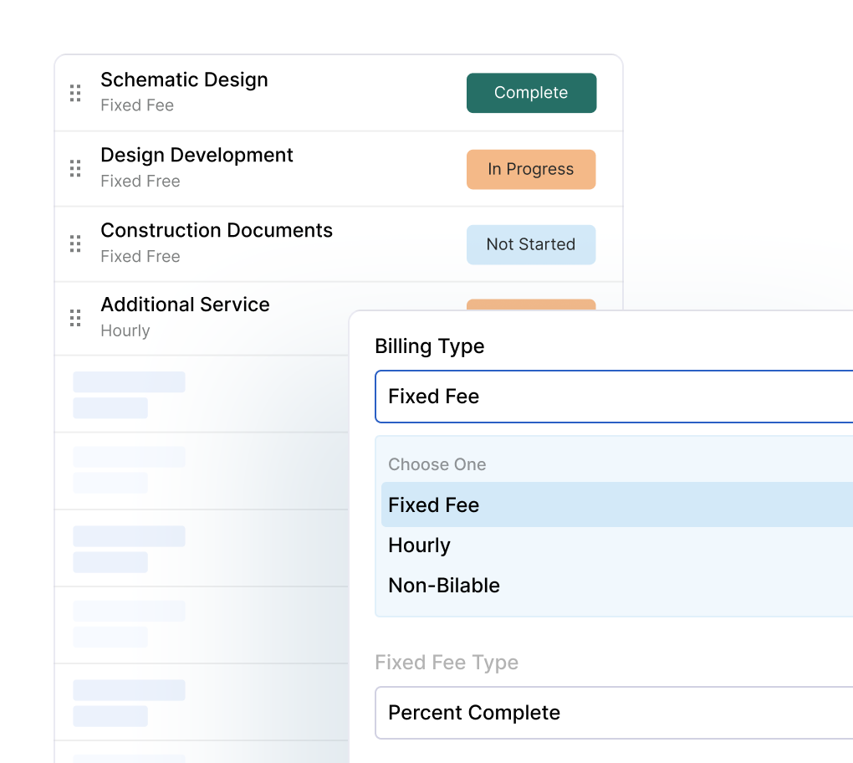
Task: Click the Choose One list header
Action: (x=437, y=464)
